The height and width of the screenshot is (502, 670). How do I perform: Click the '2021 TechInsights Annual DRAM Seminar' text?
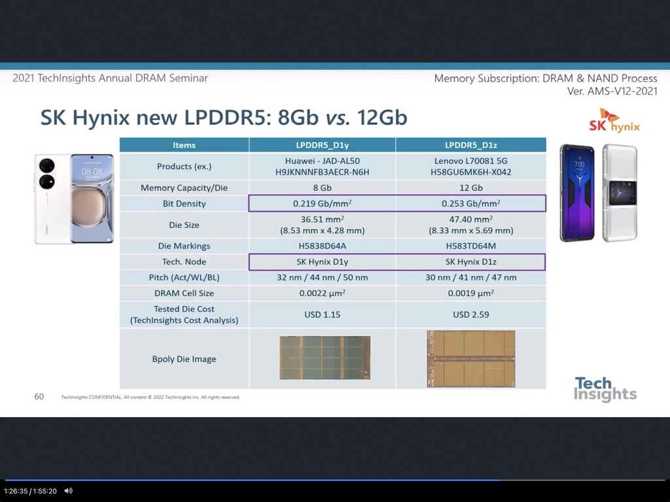pyautogui.click(x=110, y=78)
